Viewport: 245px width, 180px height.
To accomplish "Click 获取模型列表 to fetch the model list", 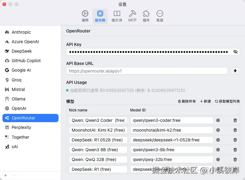I will tap(228, 101).
